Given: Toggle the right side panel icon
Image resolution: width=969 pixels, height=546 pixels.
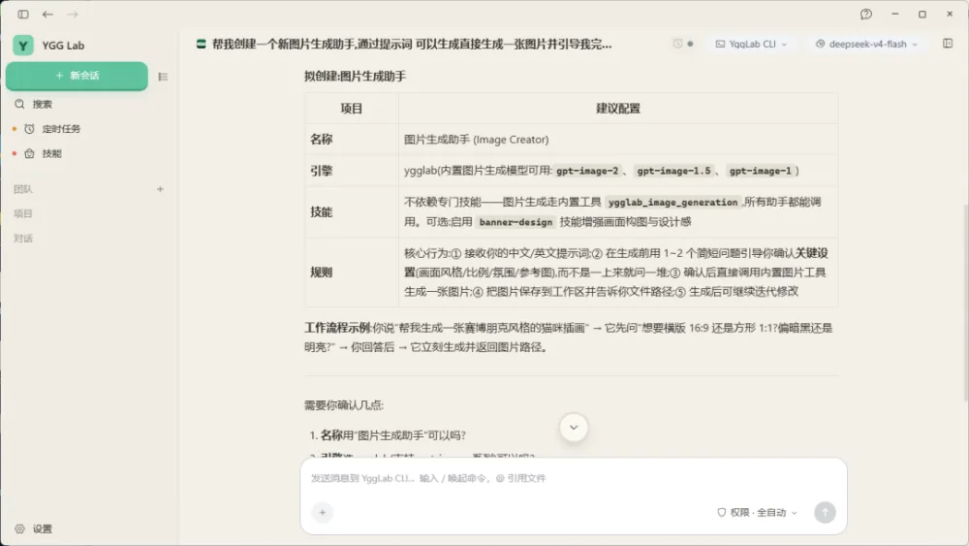Looking at the screenshot, I should tap(948, 44).
